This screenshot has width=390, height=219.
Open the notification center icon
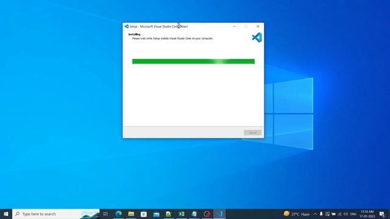[x=382, y=214]
